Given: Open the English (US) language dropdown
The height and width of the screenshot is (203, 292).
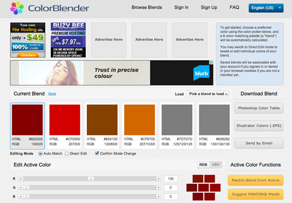Looking at the screenshot, I should (266, 8).
